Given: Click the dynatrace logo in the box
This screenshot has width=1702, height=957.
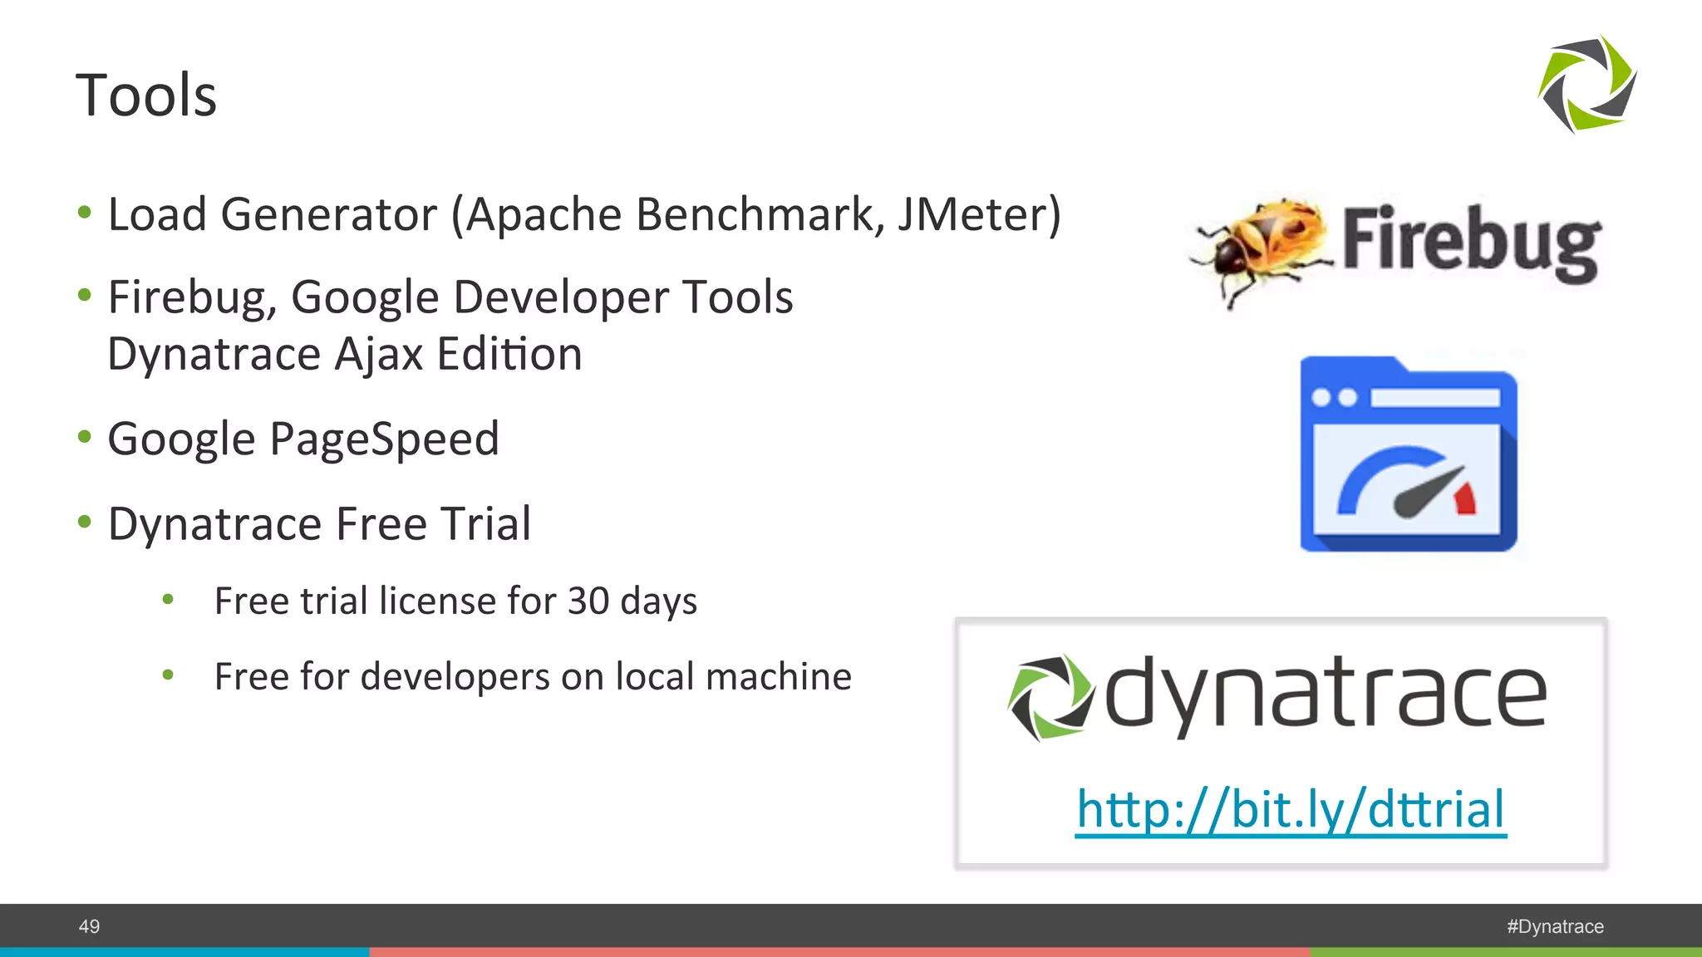Looking at the screenshot, I should click(x=1276, y=696).
